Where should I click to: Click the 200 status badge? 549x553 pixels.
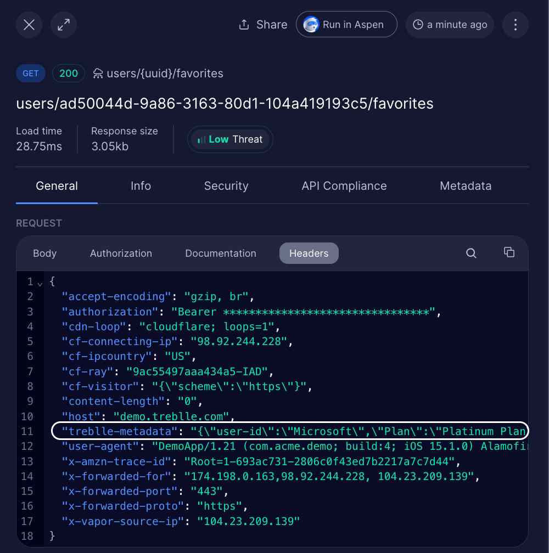68,73
